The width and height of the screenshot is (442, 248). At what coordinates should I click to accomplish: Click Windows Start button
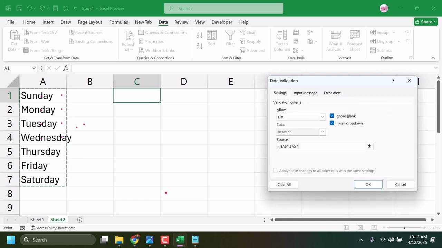click(11, 240)
